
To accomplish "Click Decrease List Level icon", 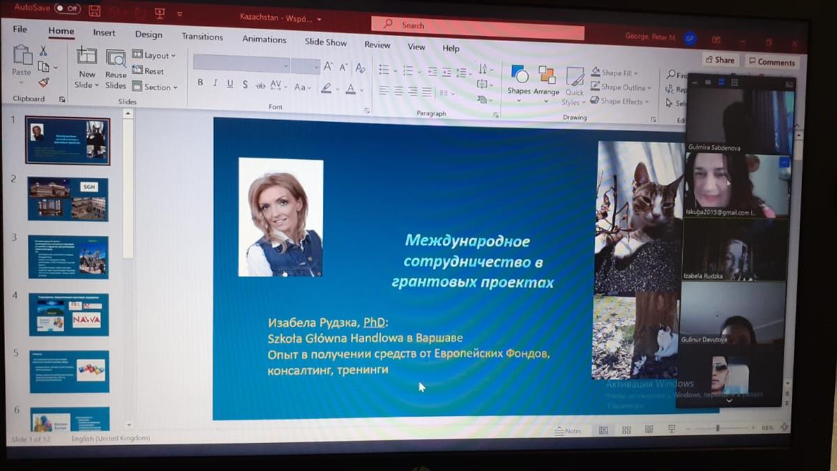I will tap(432, 71).
